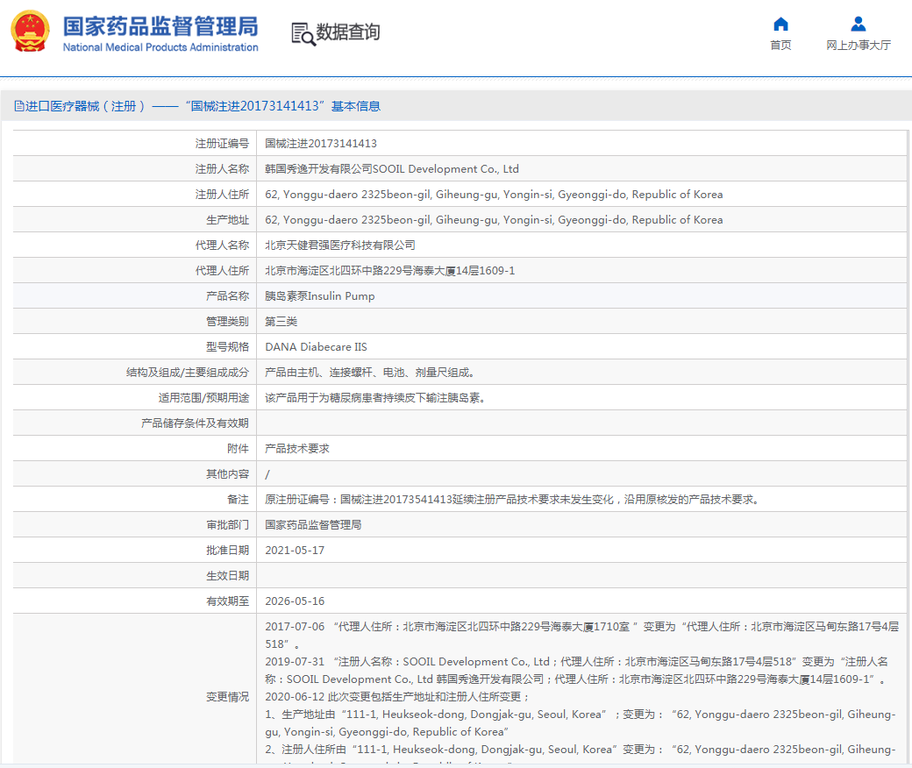Image resolution: width=912 pixels, height=768 pixels.
Task: Select the 产品储存条件及有效期 label
Action: 195,423
